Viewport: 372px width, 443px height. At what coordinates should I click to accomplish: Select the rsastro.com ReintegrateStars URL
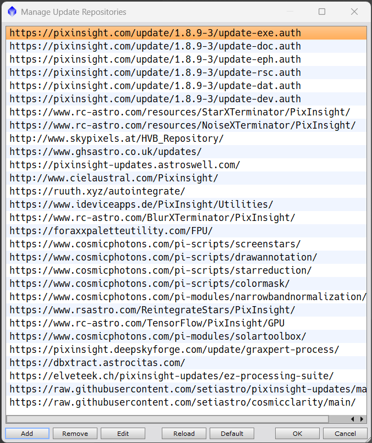[x=186, y=310]
